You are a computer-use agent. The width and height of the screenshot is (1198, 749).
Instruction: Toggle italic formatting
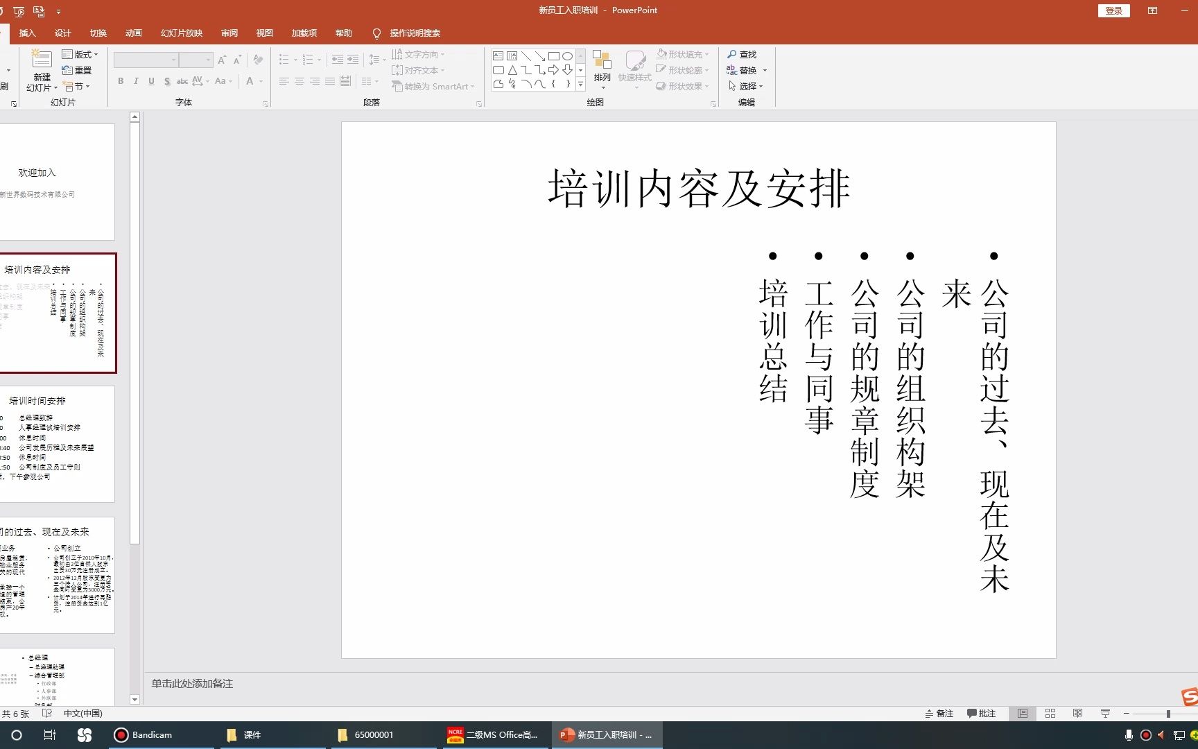coord(135,81)
